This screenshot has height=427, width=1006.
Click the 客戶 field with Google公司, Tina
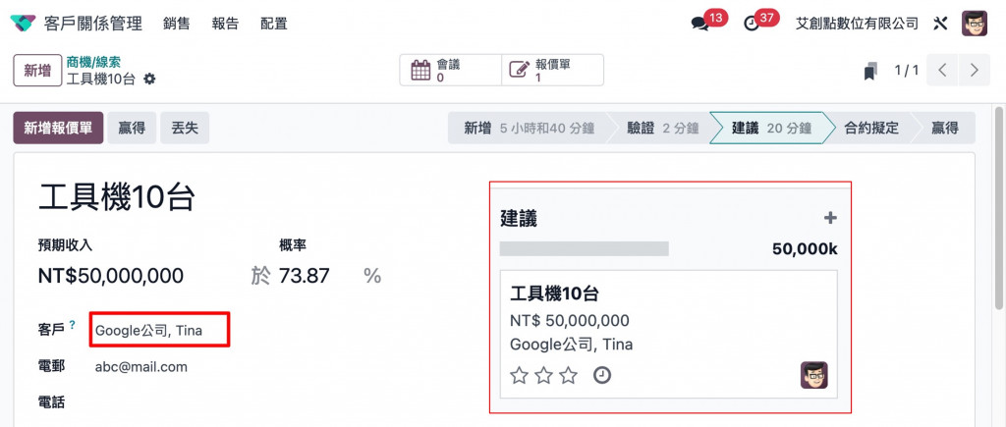[x=160, y=330]
